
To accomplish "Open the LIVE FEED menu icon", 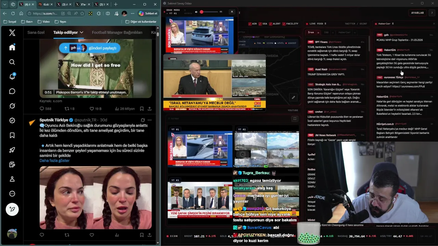I will tap(325, 24).
